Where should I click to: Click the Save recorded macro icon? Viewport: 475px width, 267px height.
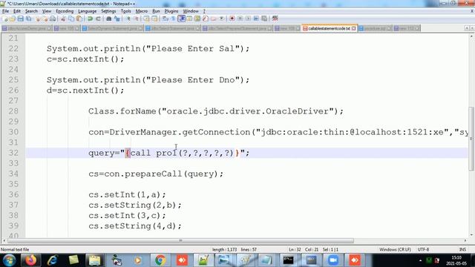(264, 19)
